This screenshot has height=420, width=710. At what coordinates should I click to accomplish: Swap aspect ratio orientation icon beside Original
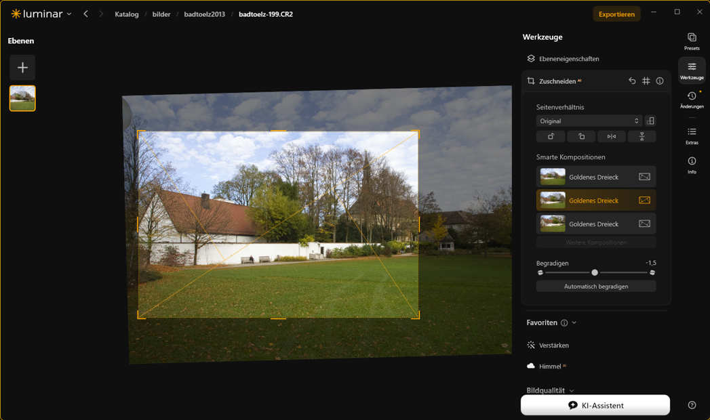(650, 121)
